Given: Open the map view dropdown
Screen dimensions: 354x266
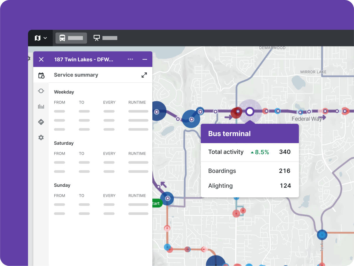Looking at the screenshot, I should click(41, 38).
